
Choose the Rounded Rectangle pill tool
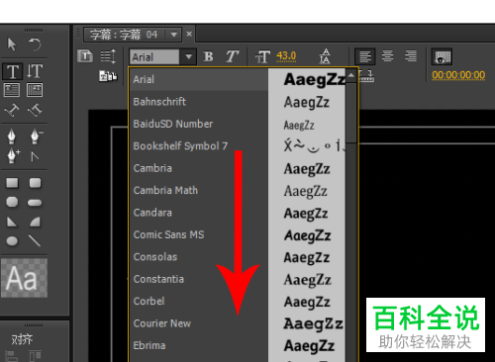tap(35, 203)
